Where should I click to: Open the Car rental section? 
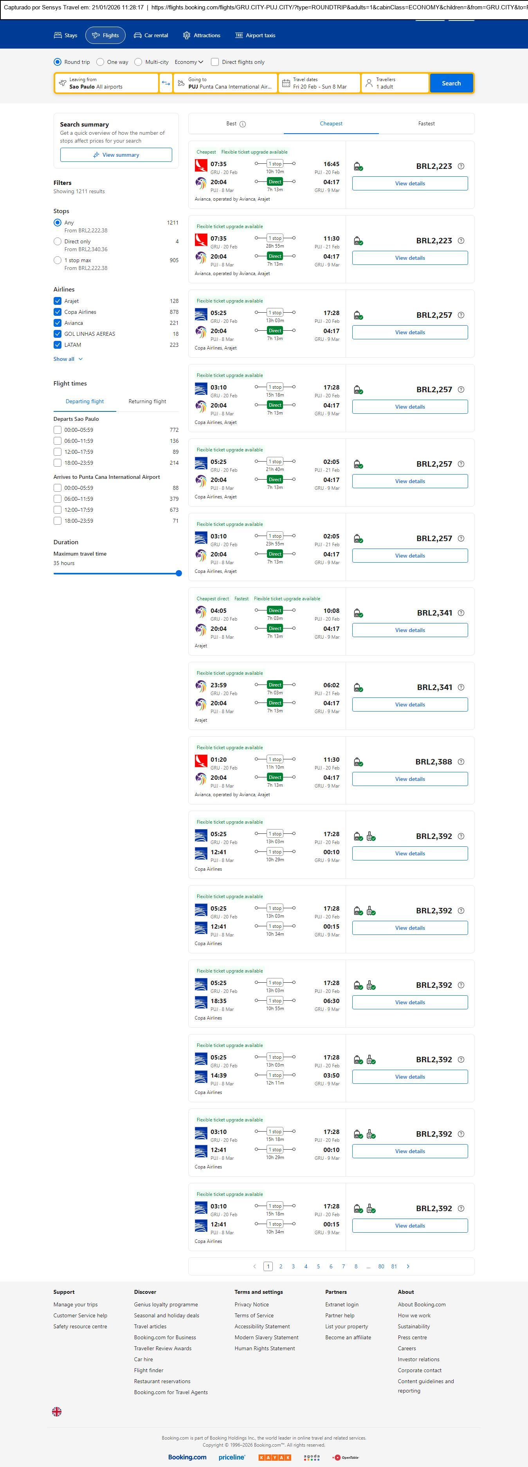coord(151,35)
